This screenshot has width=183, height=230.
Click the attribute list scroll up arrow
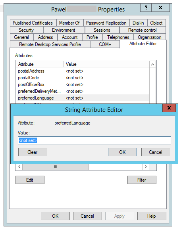pyautogui.click(x=152, y=65)
